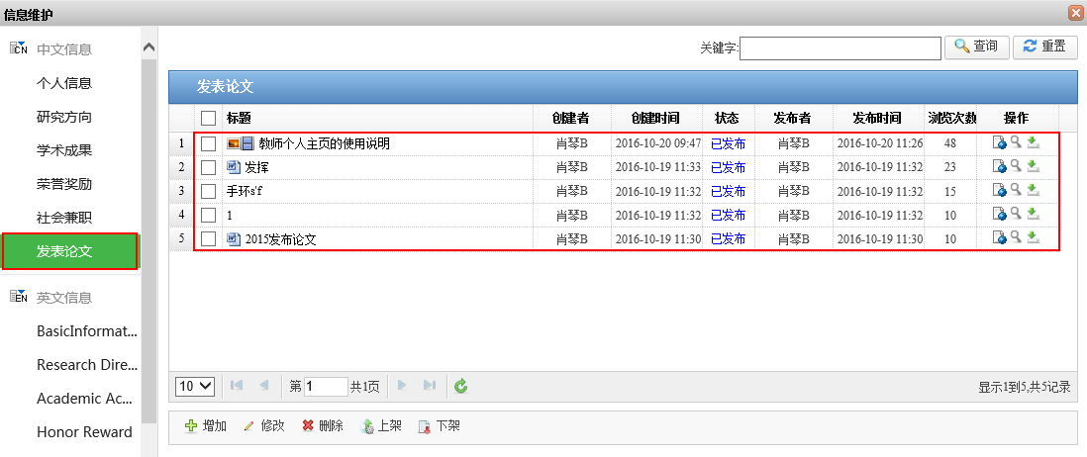Screen dimensions: 1087x457
Task: Click the green download icon in row 2
Action: point(1033,166)
